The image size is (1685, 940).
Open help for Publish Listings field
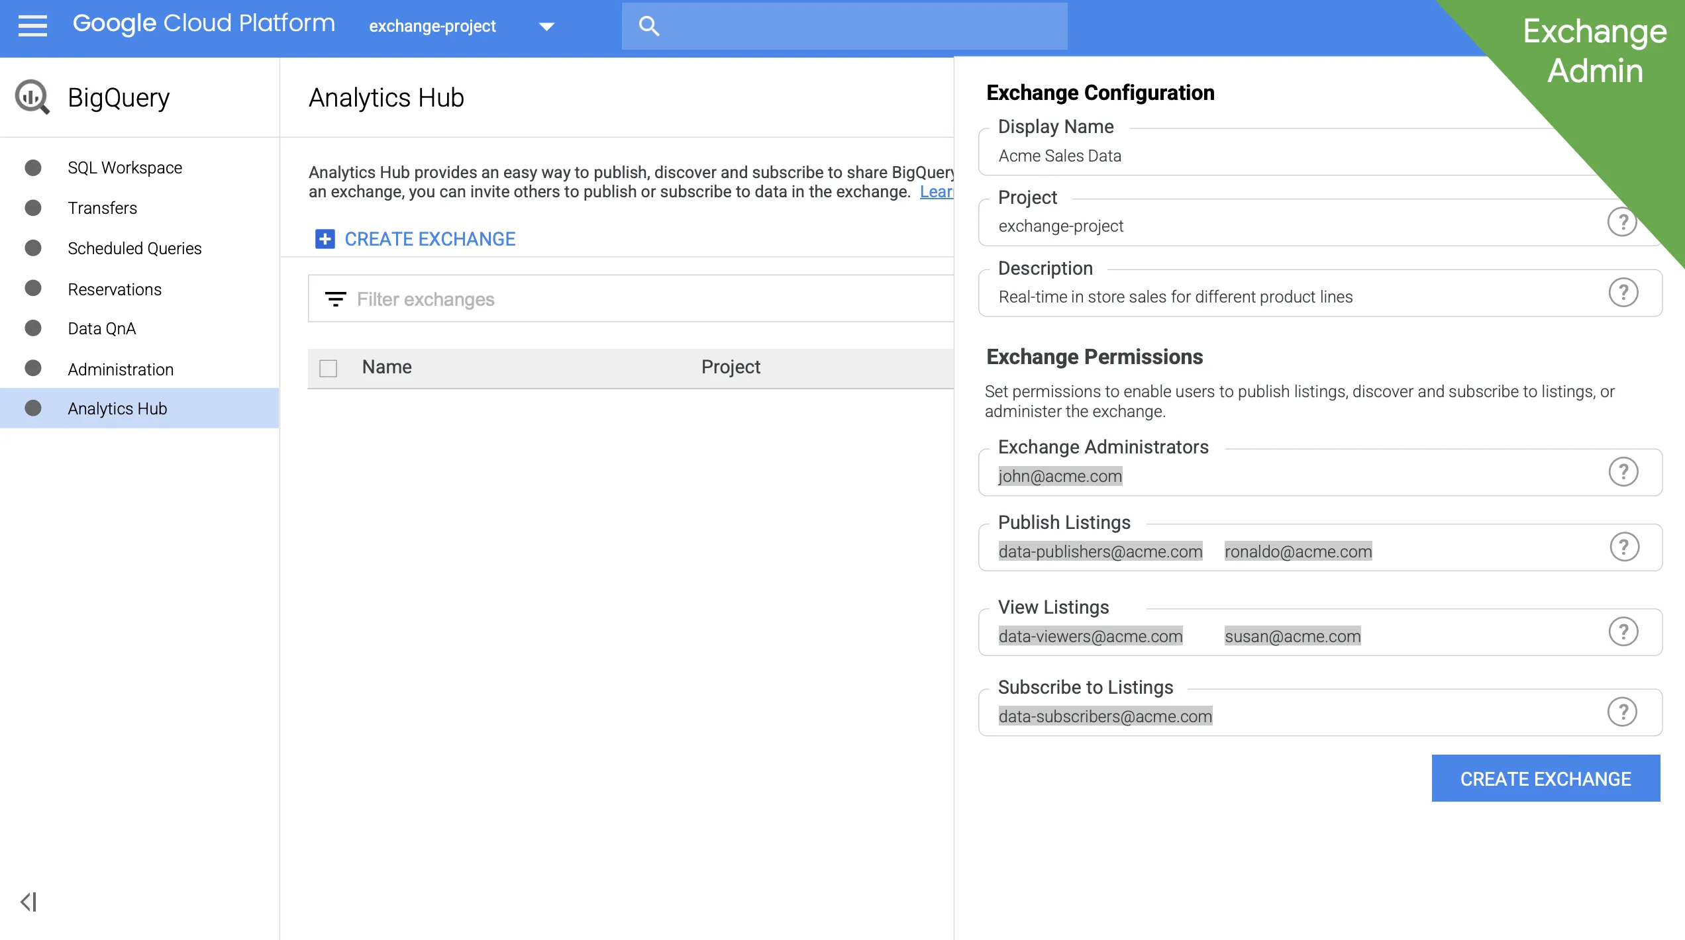pos(1624,547)
